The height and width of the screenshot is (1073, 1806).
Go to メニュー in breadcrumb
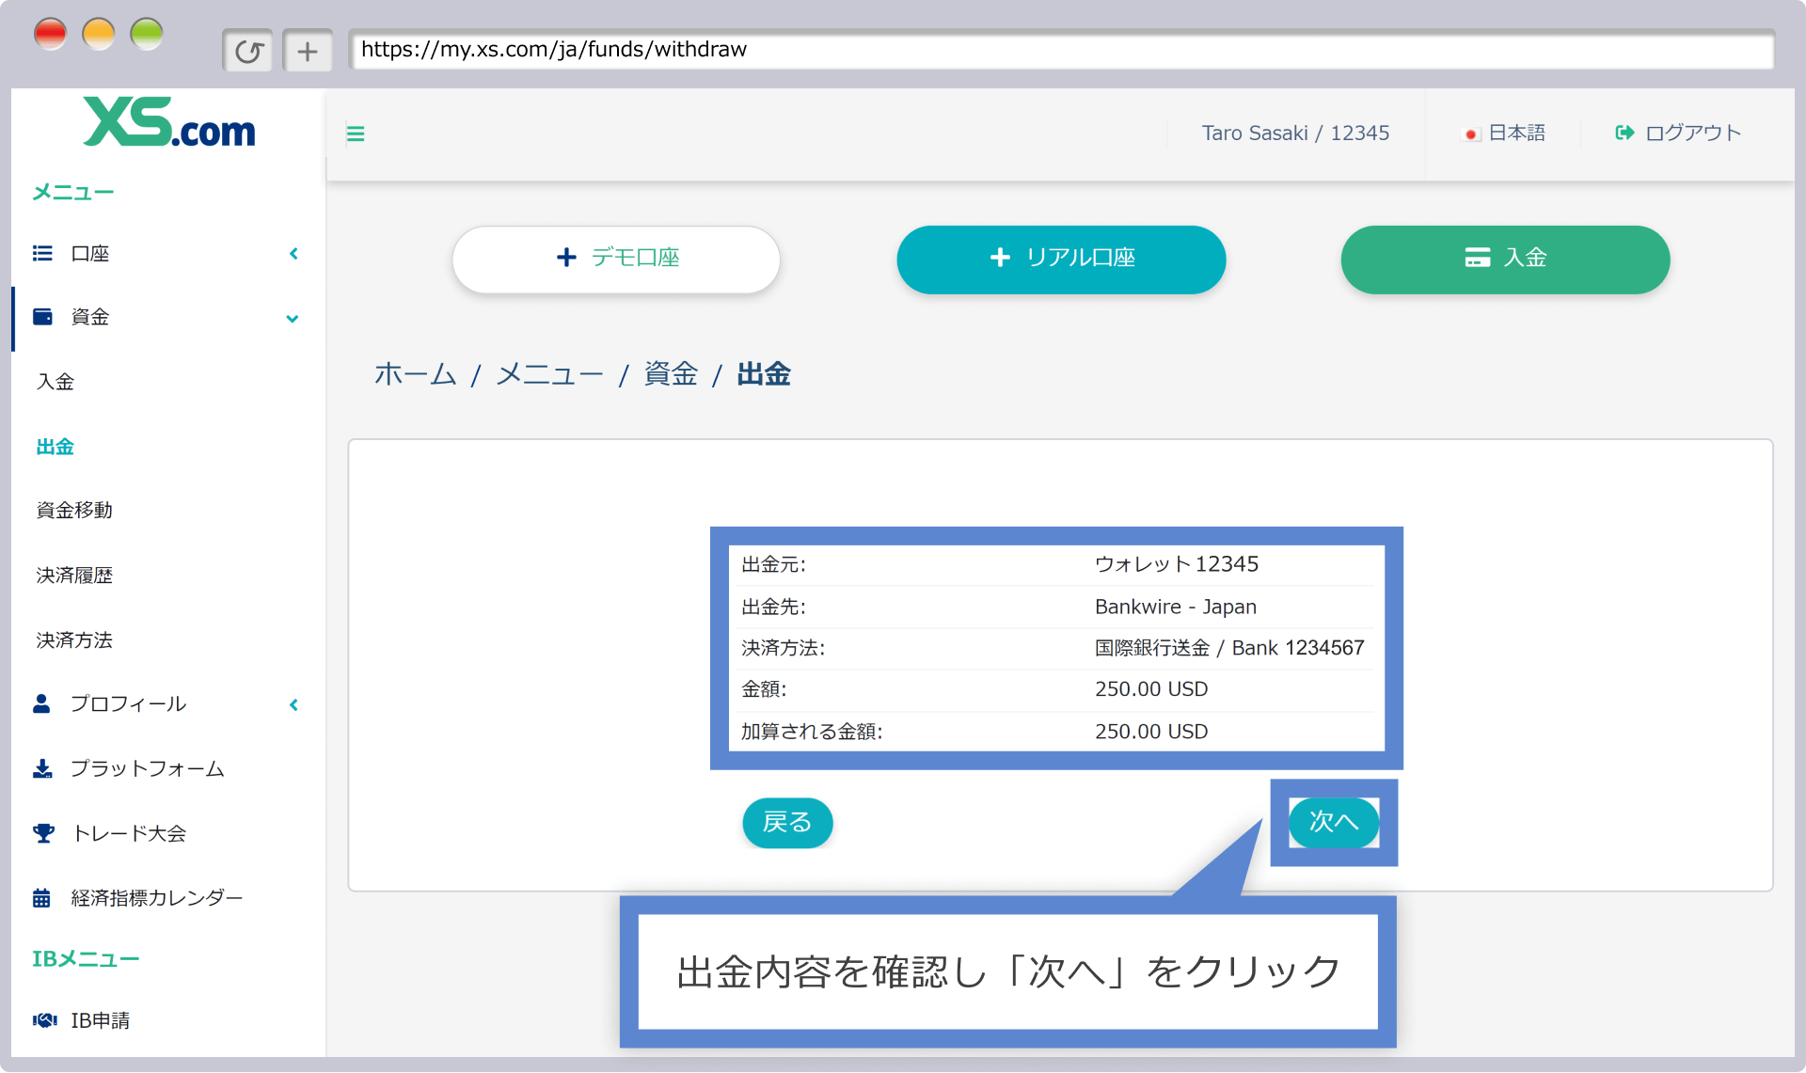click(x=550, y=374)
